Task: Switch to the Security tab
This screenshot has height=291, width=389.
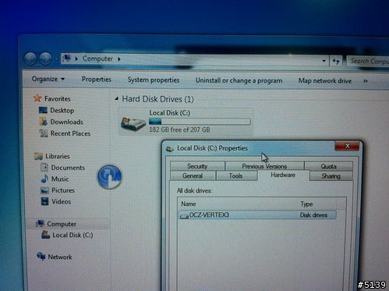Action: click(x=197, y=166)
